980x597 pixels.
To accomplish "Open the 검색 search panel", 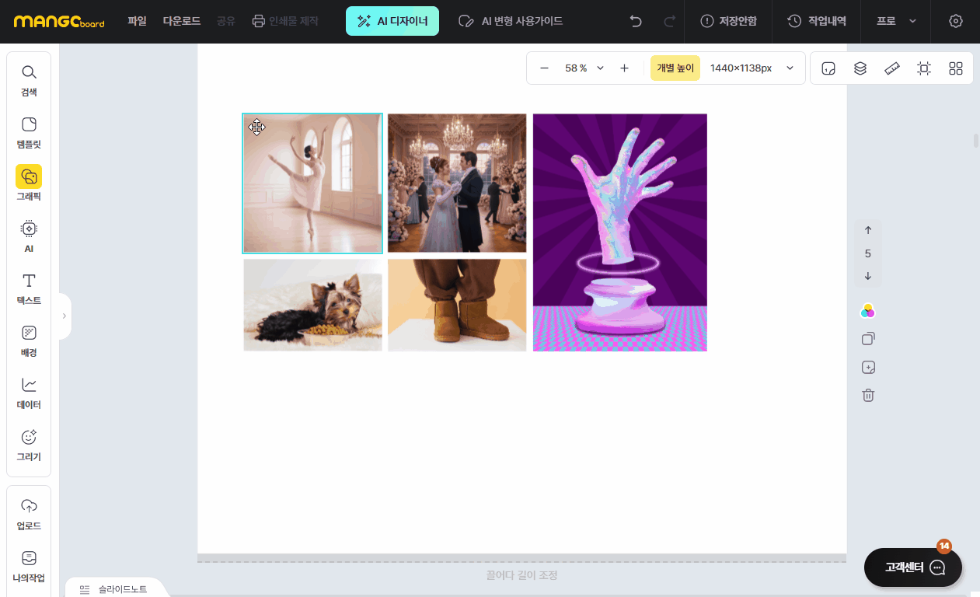I will coord(29,81).
